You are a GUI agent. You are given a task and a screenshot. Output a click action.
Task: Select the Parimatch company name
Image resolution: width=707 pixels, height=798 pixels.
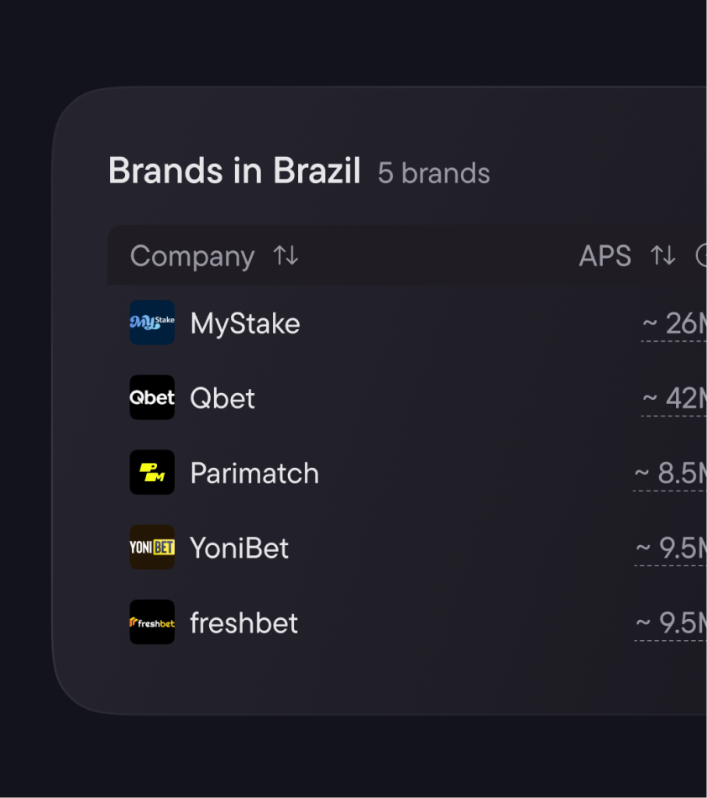click(x=254, y=473)
